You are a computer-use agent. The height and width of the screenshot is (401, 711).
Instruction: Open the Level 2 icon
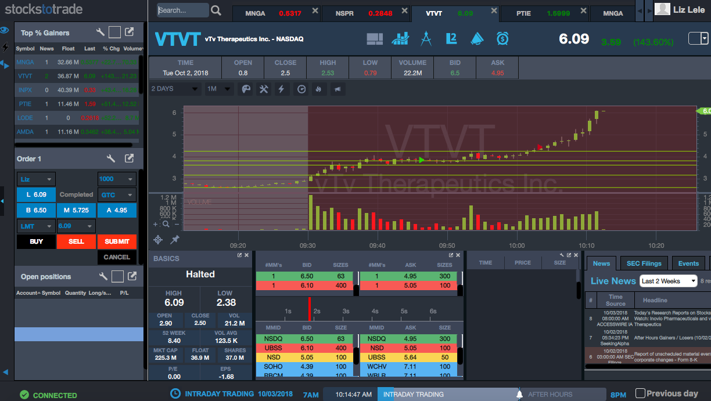[451, 38]
